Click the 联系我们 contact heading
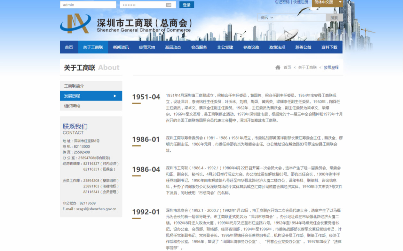 coord(75,126)
